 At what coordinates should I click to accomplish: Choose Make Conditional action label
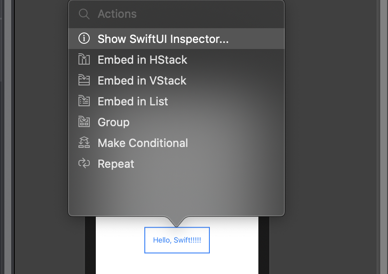coord(143,143)
